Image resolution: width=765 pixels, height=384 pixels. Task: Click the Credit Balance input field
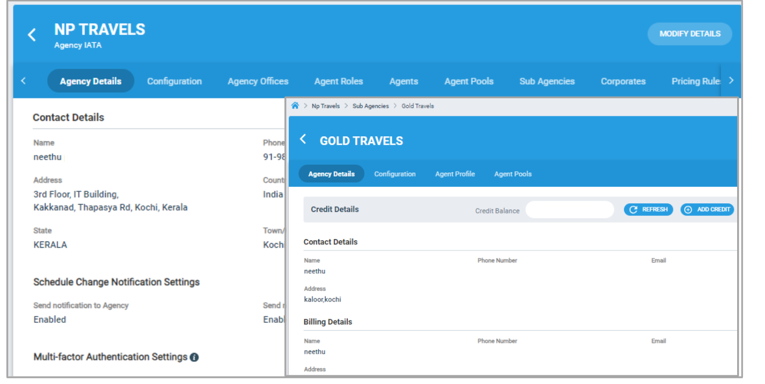pos(569,210)
